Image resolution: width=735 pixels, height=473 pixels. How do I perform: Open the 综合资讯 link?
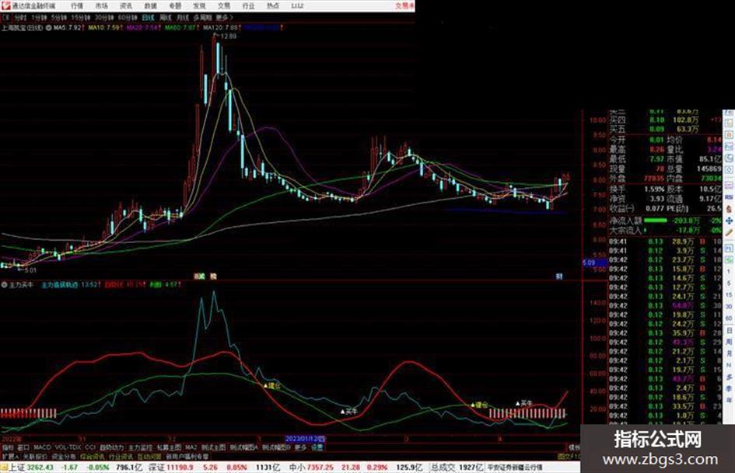point(93,456)
